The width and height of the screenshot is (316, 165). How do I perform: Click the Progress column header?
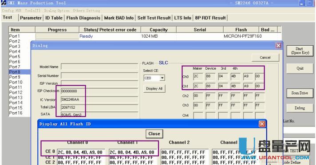pyautogui.click(x=57, y=30)
